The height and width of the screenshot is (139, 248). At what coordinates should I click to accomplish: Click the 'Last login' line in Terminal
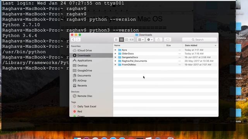click(63, 3)
